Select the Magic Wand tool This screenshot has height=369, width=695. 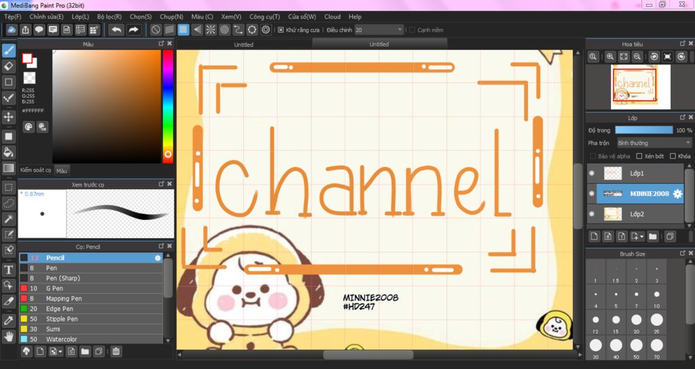pos(8,218)
